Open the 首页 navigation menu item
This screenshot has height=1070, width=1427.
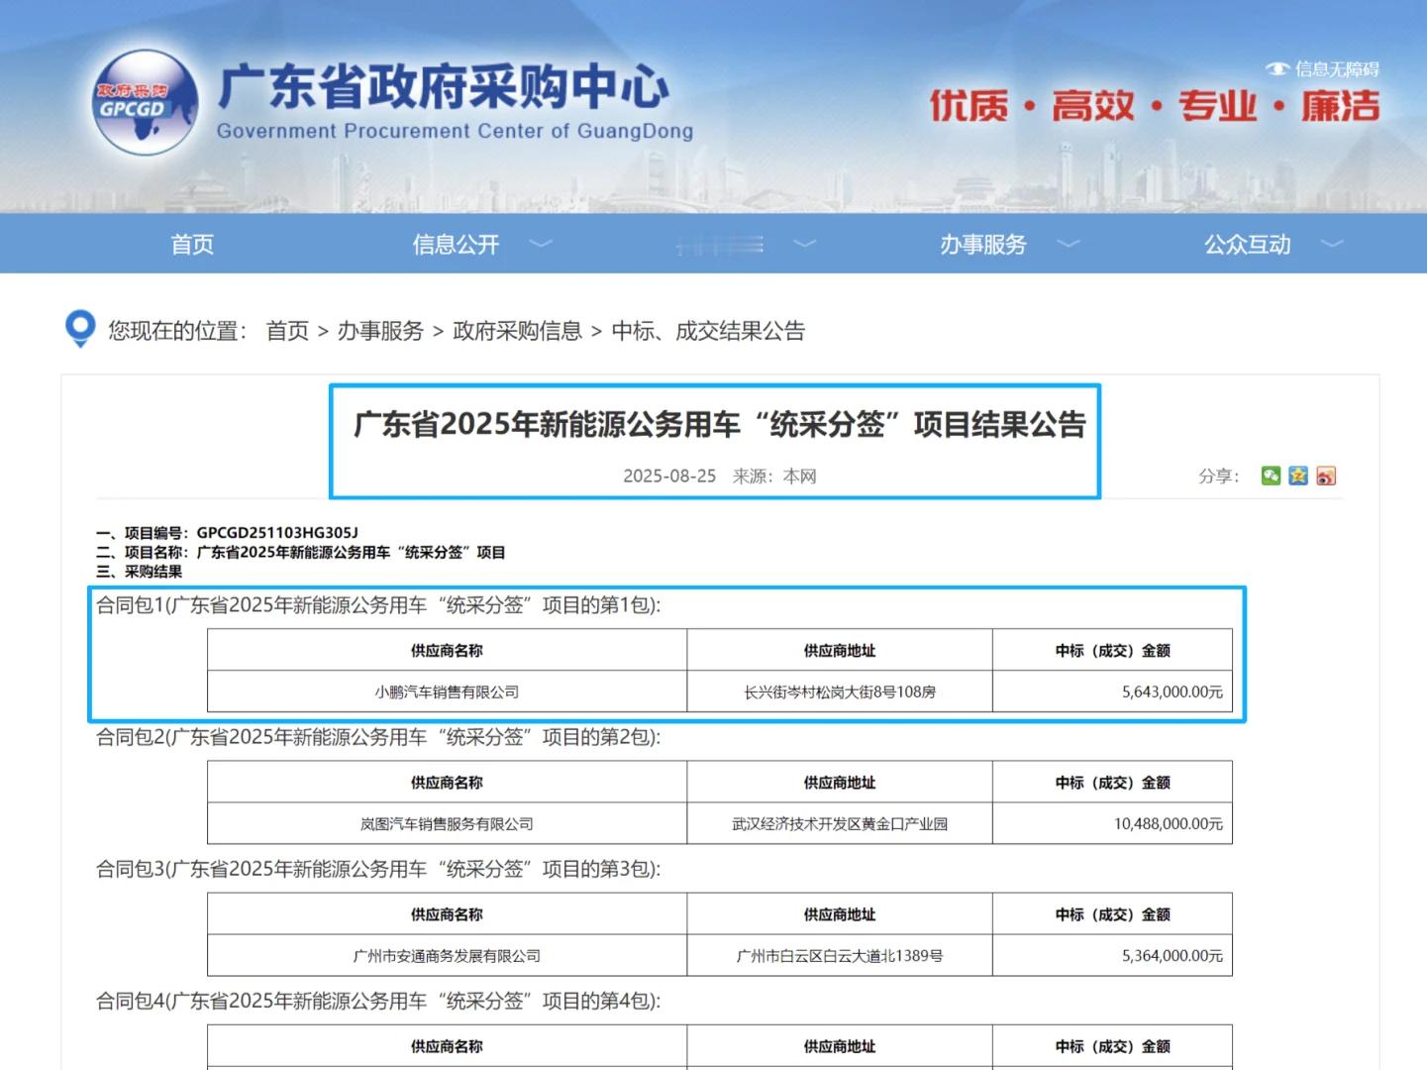point(191,244)
